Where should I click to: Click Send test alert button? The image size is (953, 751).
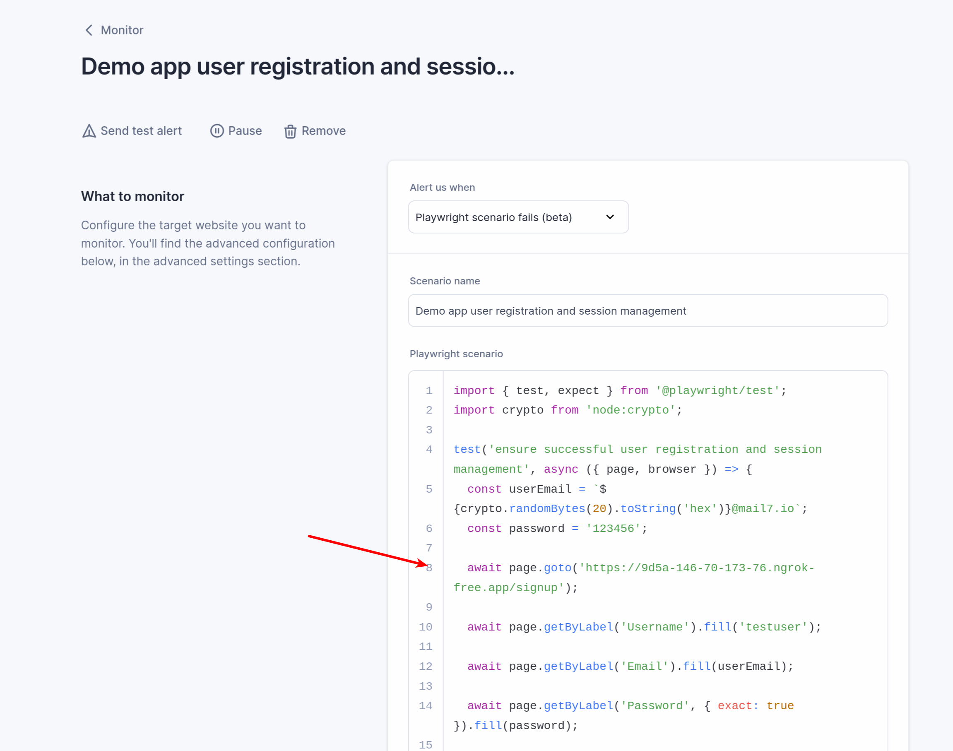[x=132, y=131]
